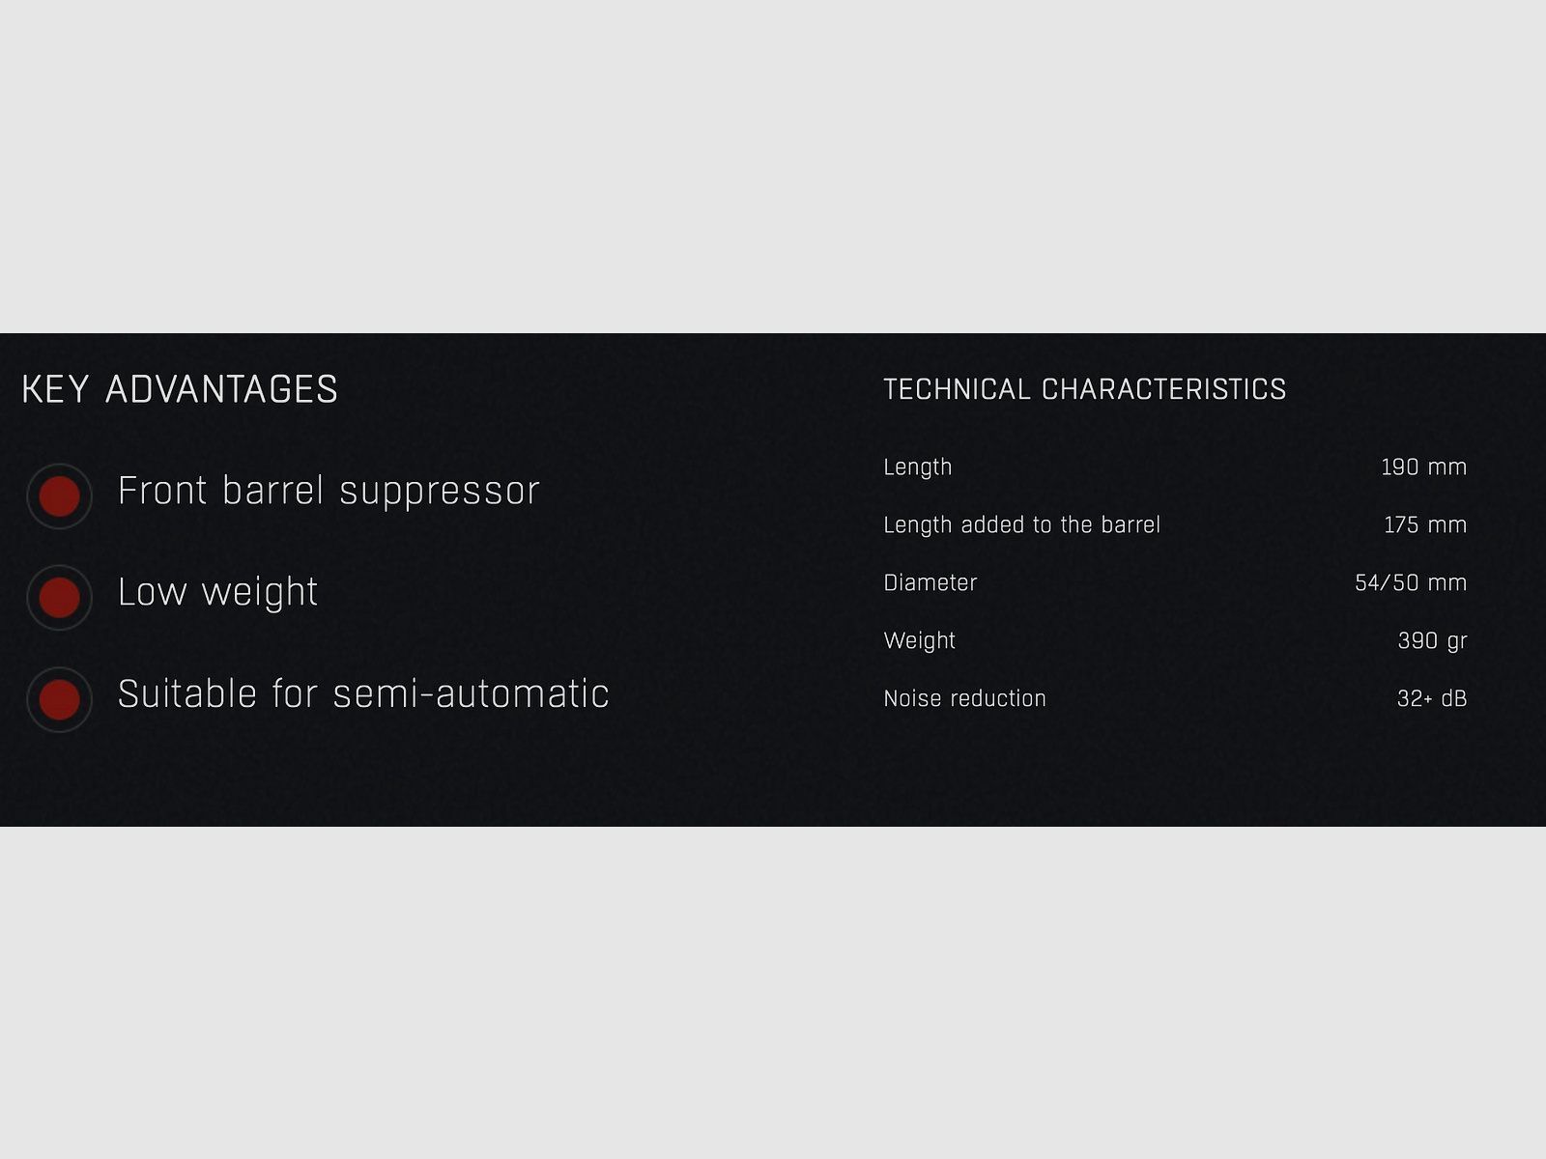Screen dimensions: 1546x1159
Task: Click the Length added to the barrel label
Action: (1021, 524)
